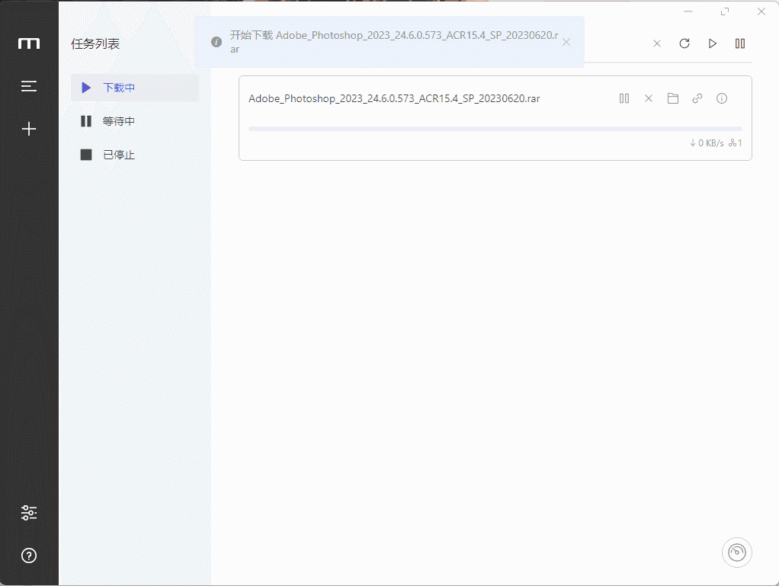Click the Motrix logo in the sidebar

point(29,43)
